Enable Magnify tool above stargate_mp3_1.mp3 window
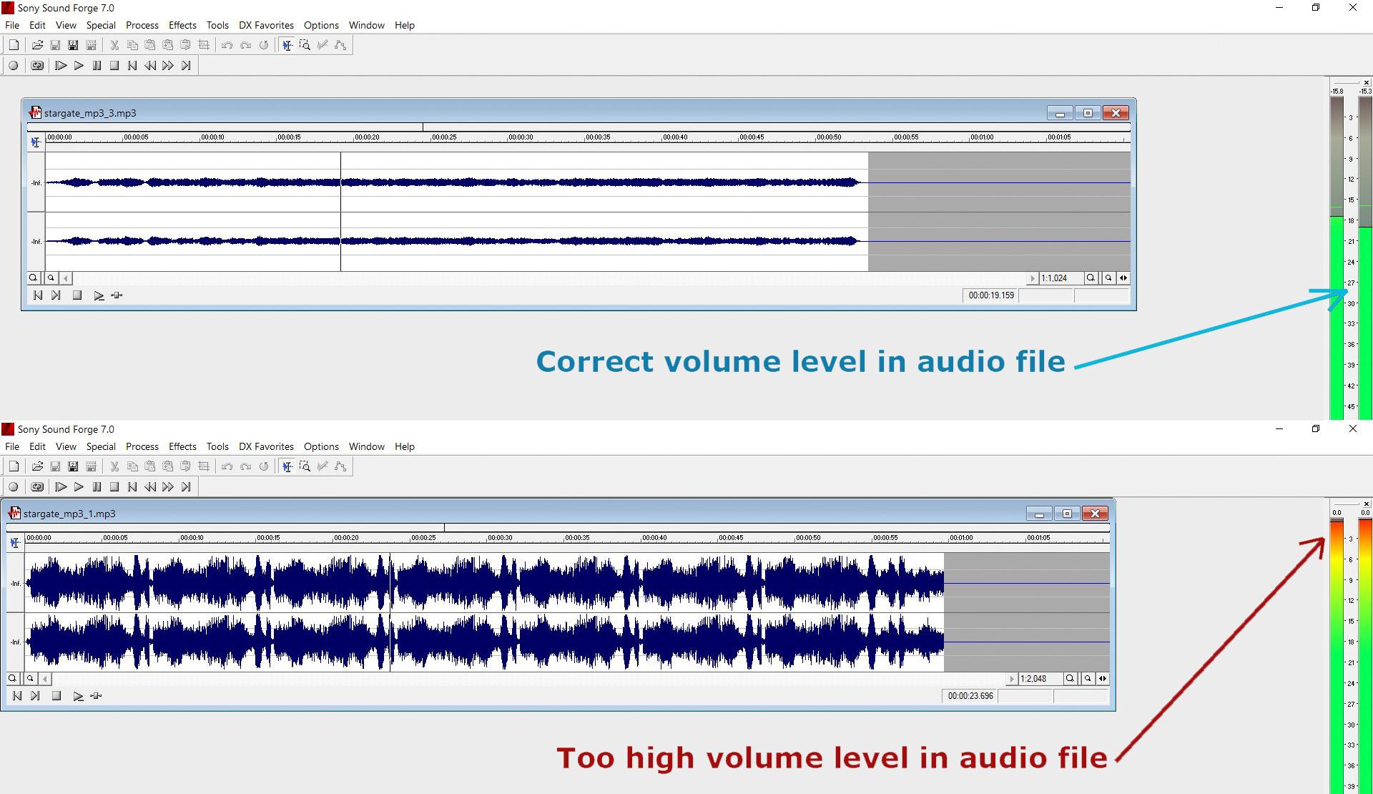Viewport: 1373px width, 794px height. tap(305, 466)
